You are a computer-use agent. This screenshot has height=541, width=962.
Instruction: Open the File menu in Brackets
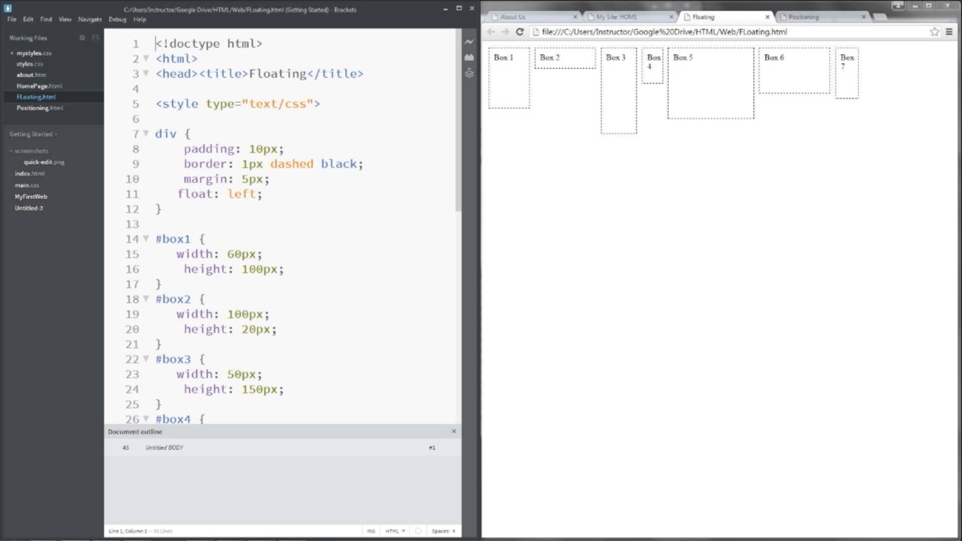(x=12, y=19)
